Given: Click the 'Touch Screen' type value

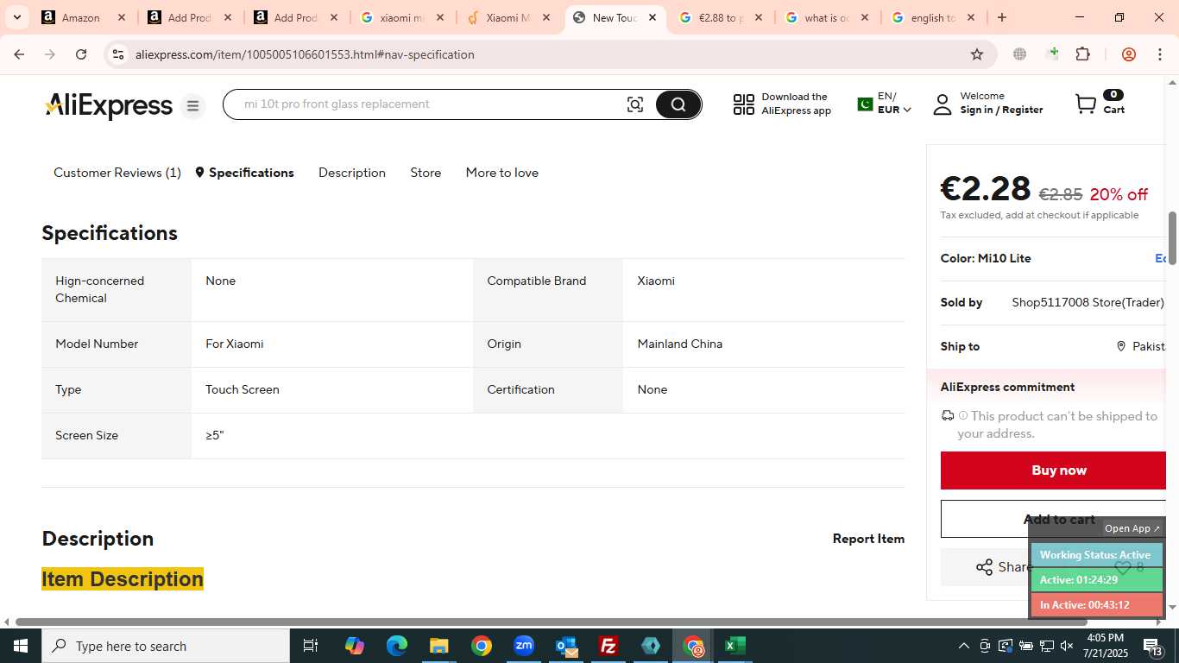Looking at the screenshot, I should [x=243, y=389].
